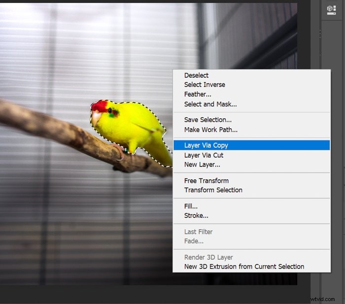Click Make Work Path...
345x304 pixels.
pyautogui.click(x=251, y=130)
